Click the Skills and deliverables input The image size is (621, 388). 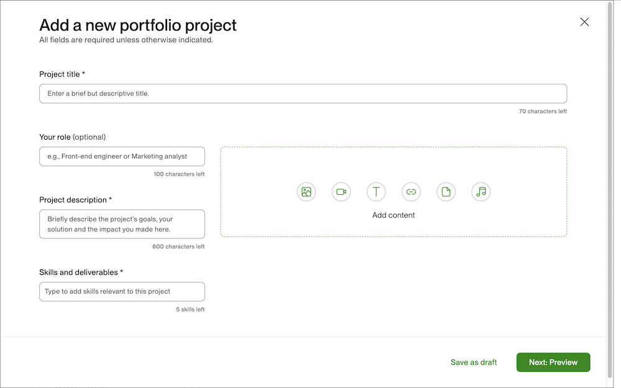coord(122,291)
